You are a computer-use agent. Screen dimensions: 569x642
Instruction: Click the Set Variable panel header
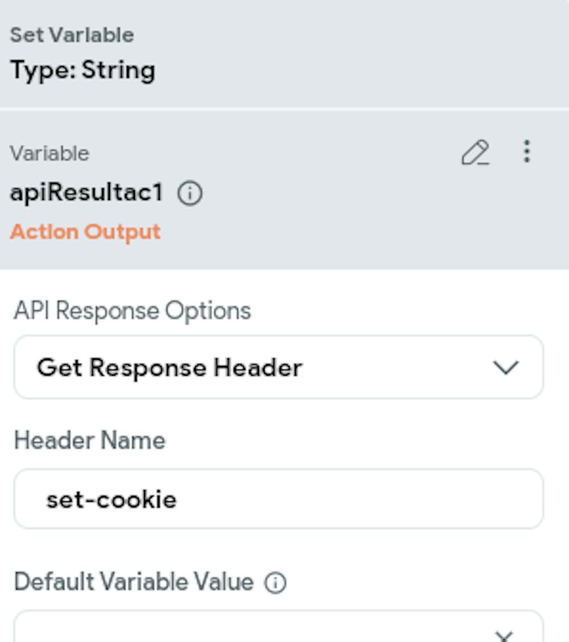click(72, 34)
